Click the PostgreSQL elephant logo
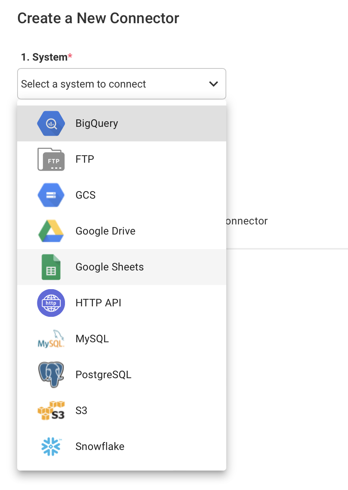Screen dimensions: 348x490 [51, 375]
